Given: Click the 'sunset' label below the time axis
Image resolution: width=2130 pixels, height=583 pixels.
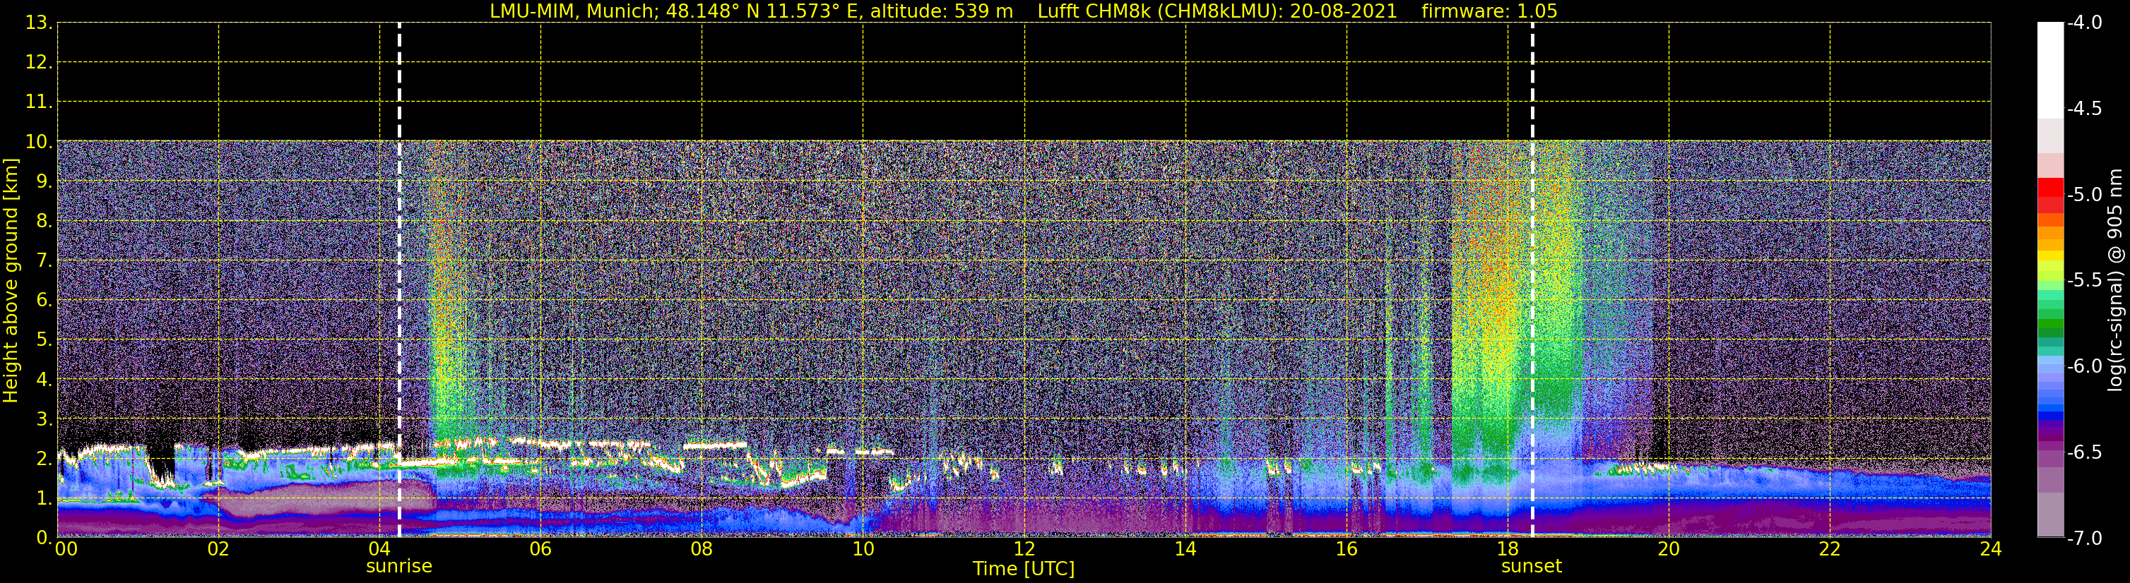Looking at the screenshot, I should [1532, 567].
